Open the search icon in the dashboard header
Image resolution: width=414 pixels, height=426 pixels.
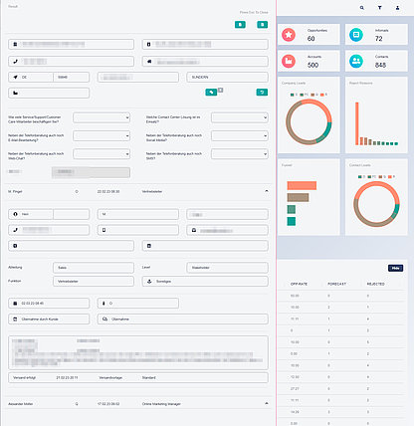[362, 8]
